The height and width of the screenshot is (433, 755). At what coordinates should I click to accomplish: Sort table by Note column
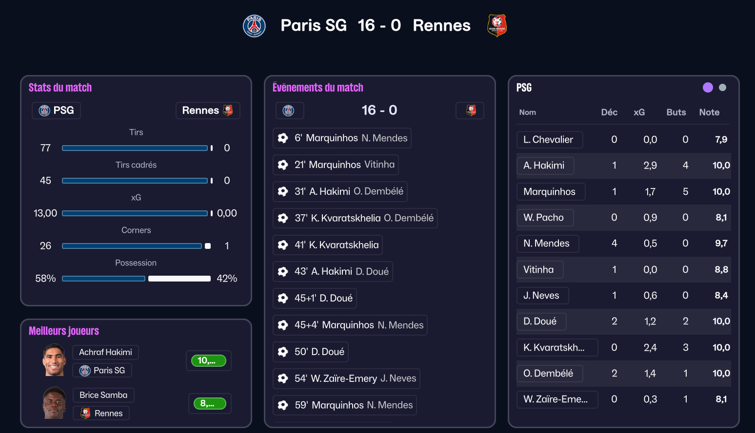[709, 113]
